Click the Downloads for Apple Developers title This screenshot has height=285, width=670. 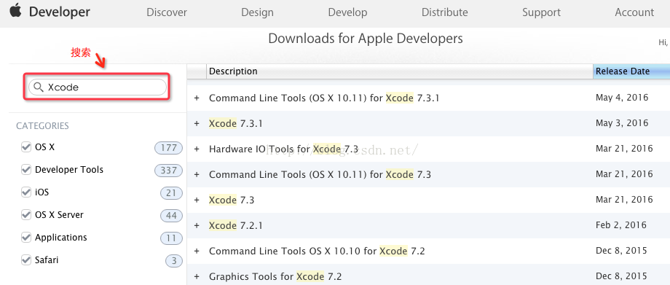point(366,39)
